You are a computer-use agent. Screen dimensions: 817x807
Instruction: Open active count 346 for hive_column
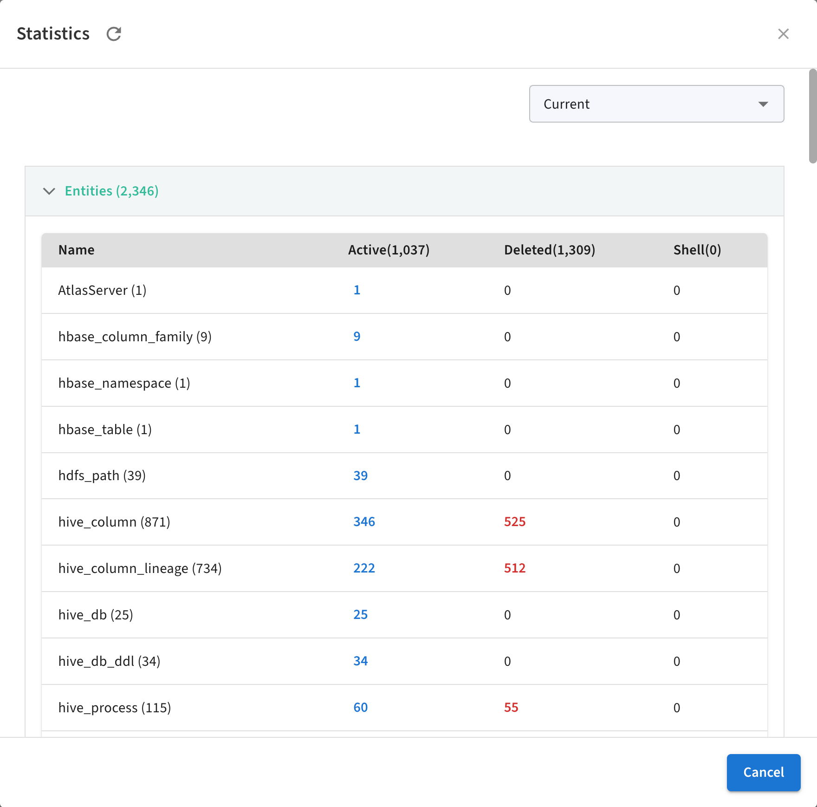coord(364,522)
